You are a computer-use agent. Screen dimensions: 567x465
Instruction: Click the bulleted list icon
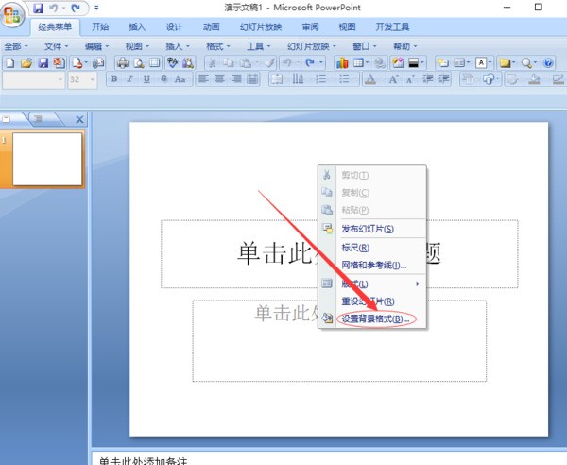[x=345, y=78]
